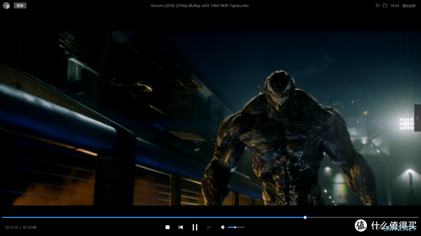Click the Venom mkv file title
421x236 pixels.
[200, 5]
